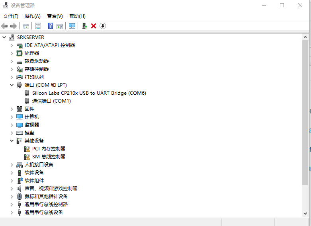Select the SM 总线控制器 device
Screen dimensions: 311x226
pyautogui.click(x=49, y=157)
